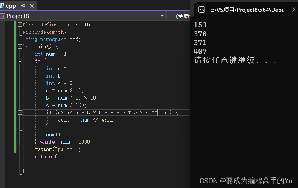Close the 源.cpp editor tab
298x188 pixels.
coord(32,6)
